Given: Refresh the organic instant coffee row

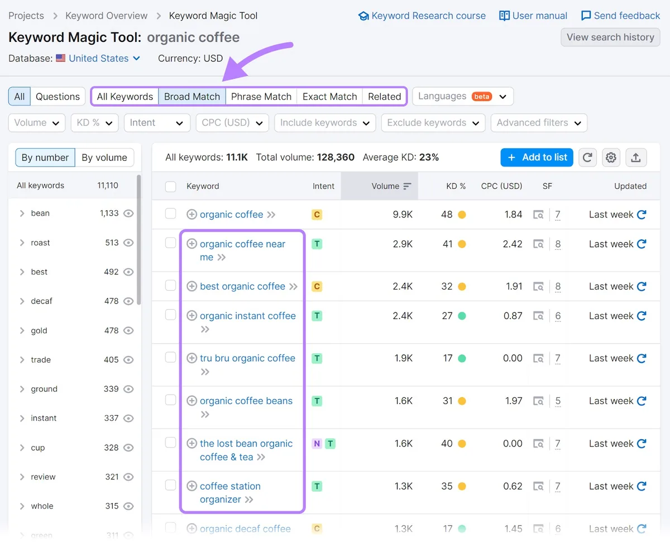Looking at the screenshot, I should (642, 316).
